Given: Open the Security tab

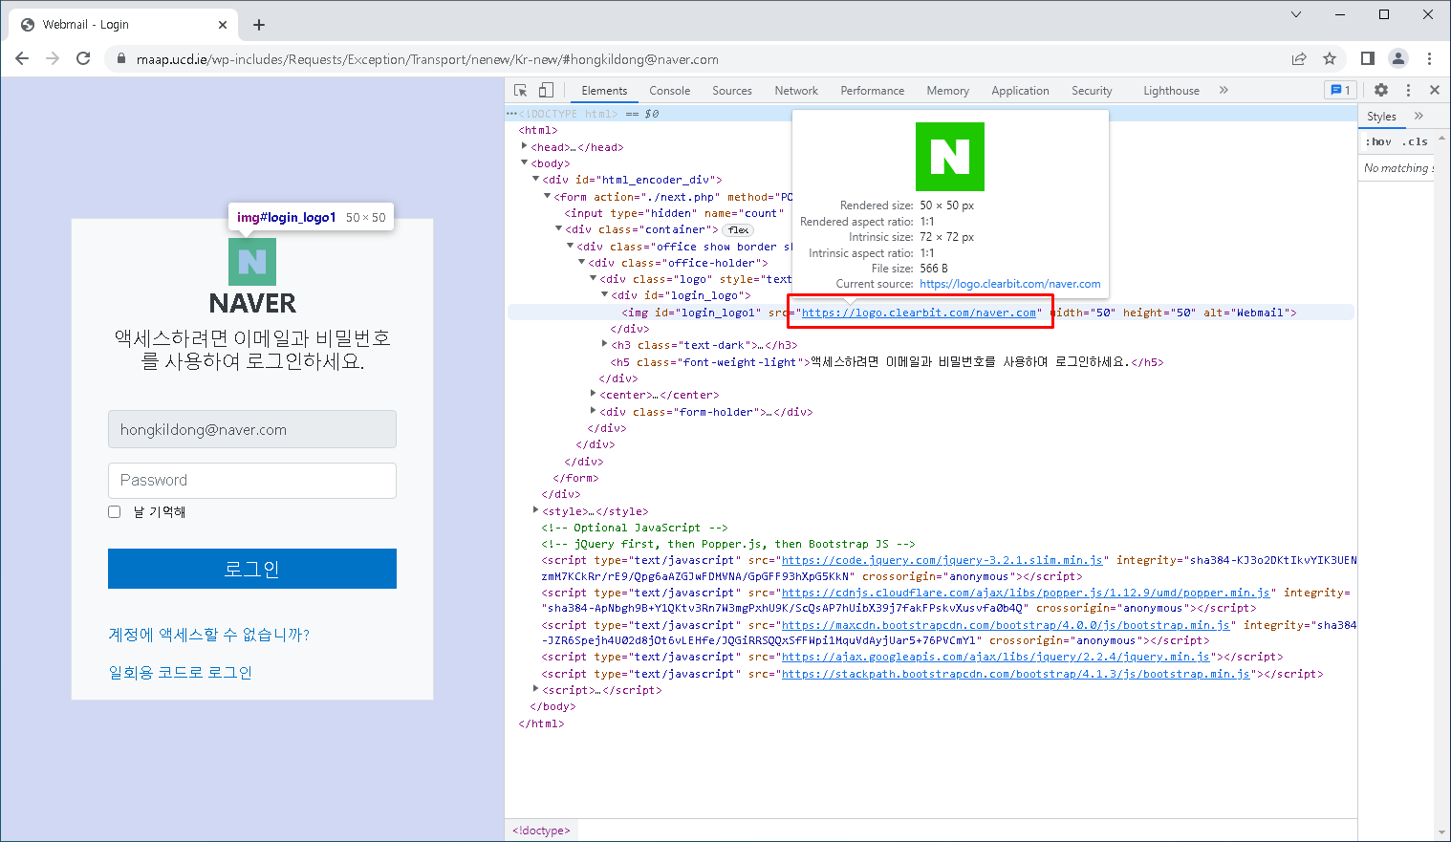Looking at the screenshot, I should click(1092, 91).
